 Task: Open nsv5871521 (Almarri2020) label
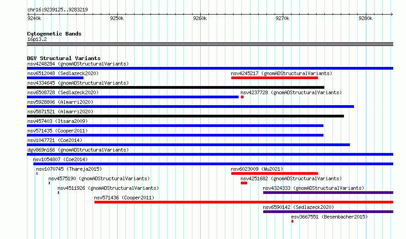point(60,112)
